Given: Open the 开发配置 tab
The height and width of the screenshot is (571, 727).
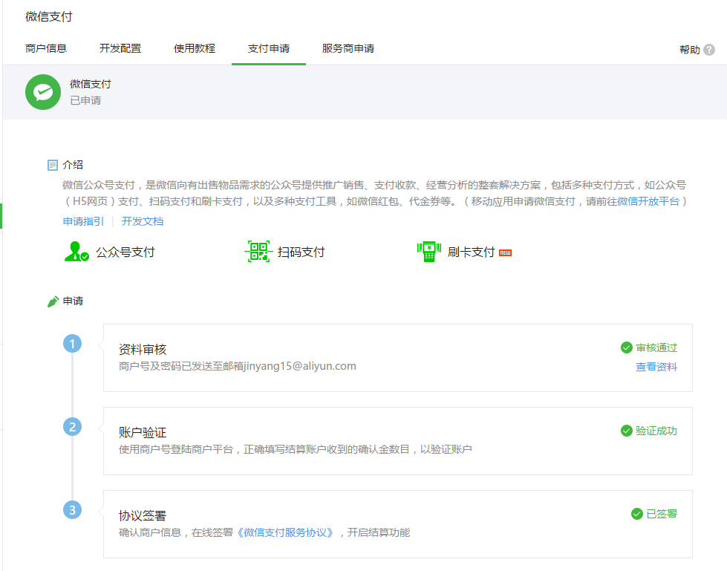Looking at the screenshot, I should coord(120,48).
